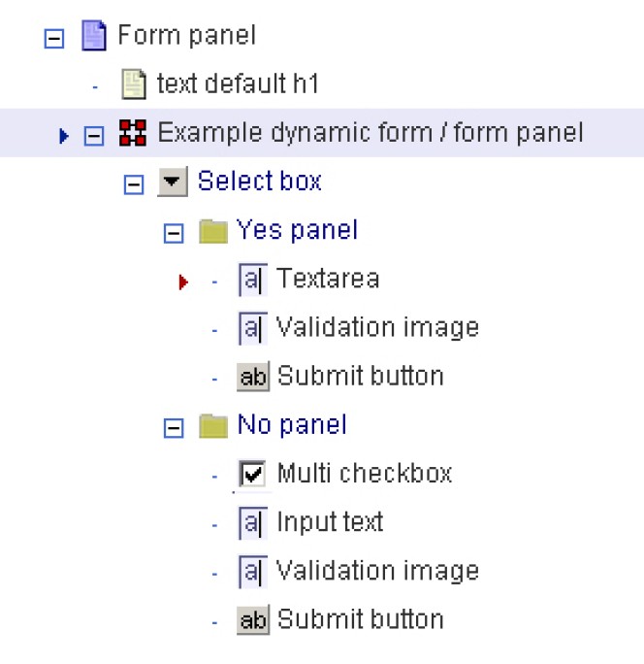Collapse the Yes panel node

174,232
